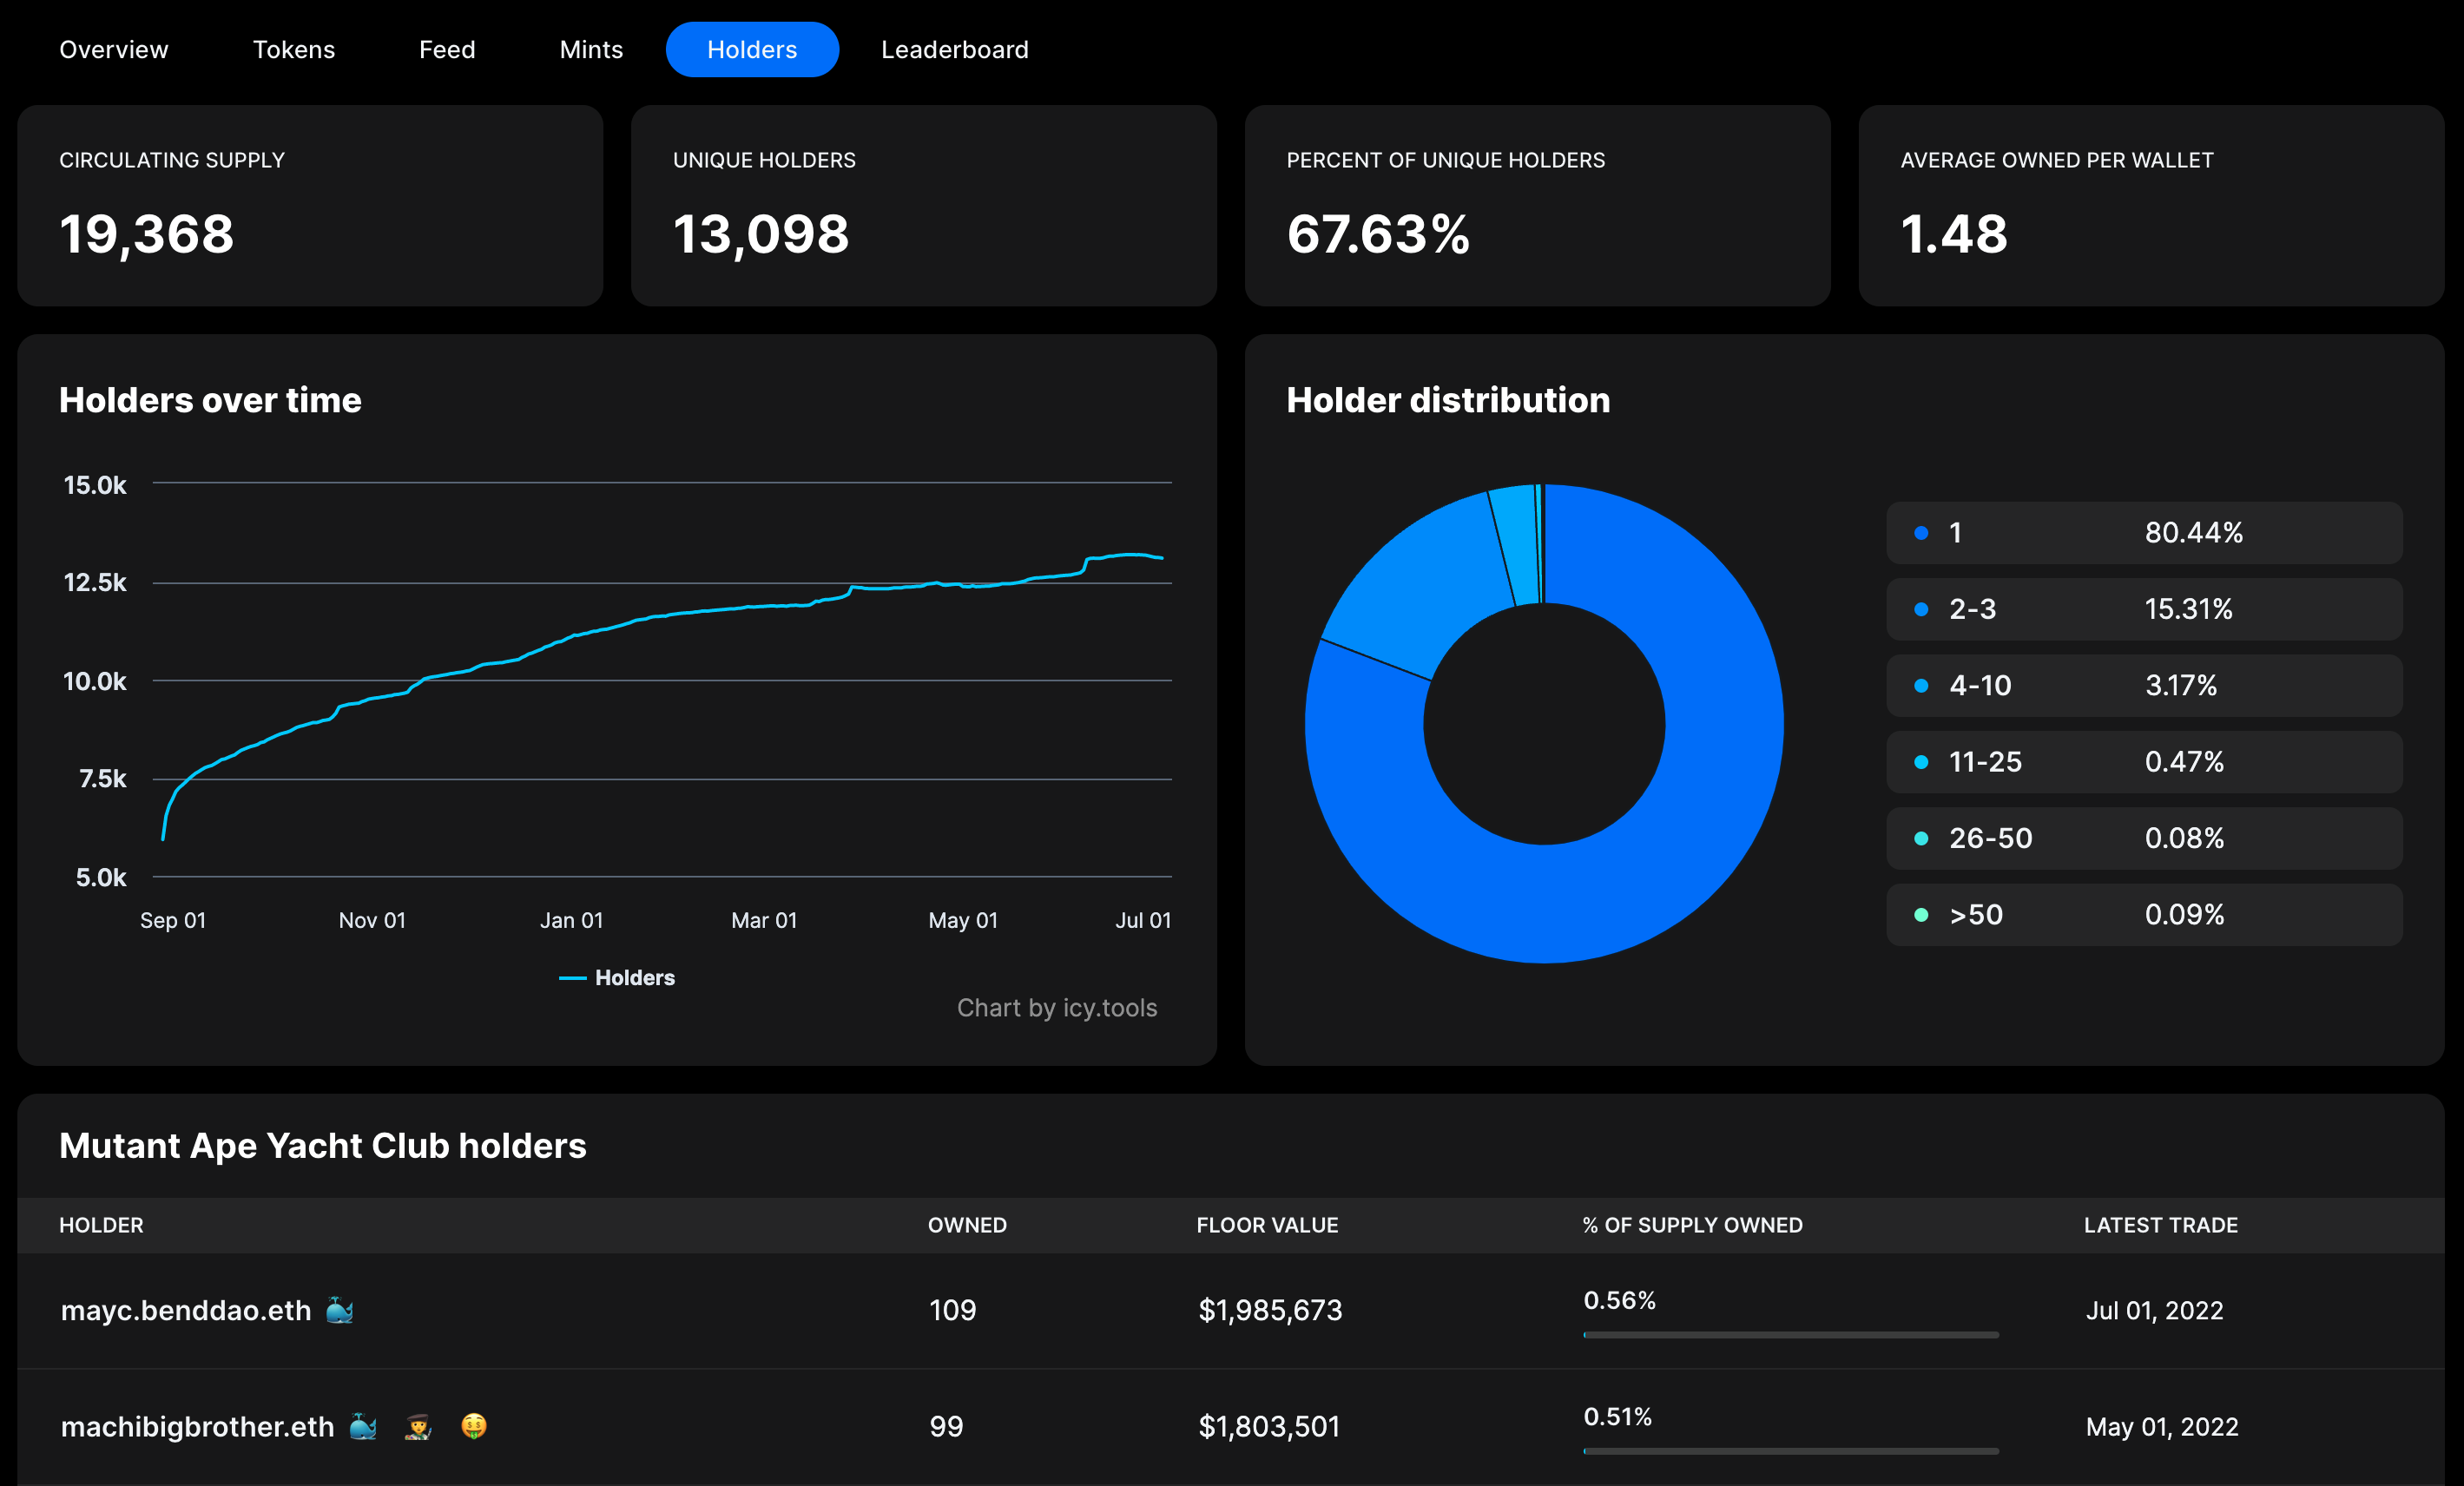The width and height of the screenshot is (2464, 1486).
Task: Click the blue dot for the 1 legend
Action: point(1921,533)
